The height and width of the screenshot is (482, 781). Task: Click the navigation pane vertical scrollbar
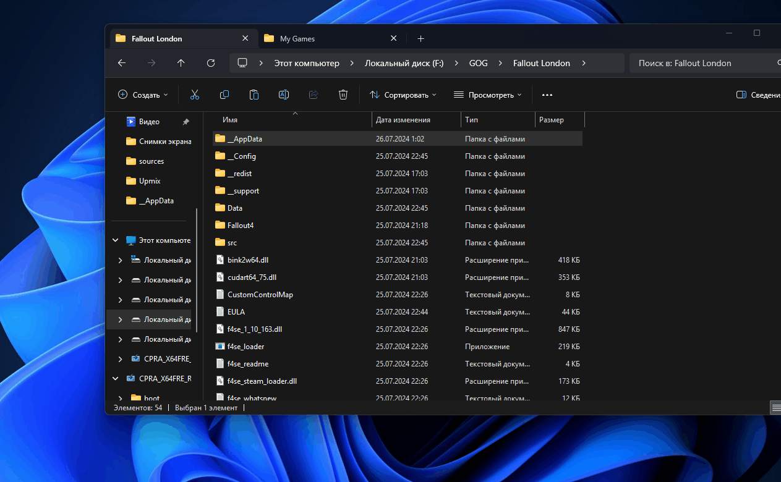point(197,269)
